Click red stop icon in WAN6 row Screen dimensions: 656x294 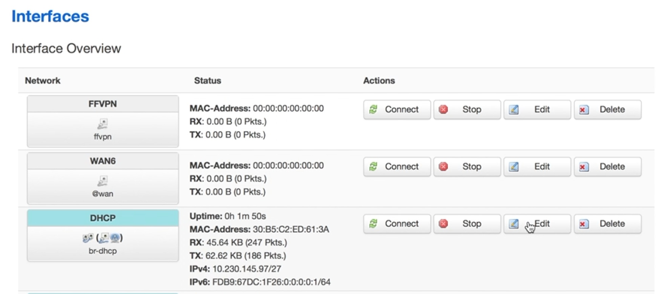(443, 167)
